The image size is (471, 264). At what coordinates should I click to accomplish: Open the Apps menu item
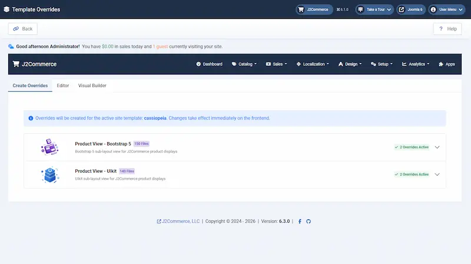(447, 64)
